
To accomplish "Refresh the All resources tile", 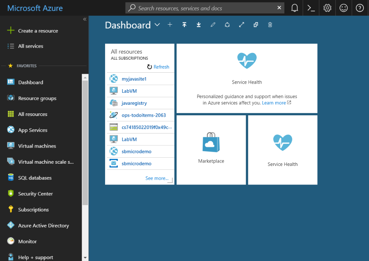I will [158, 67].
